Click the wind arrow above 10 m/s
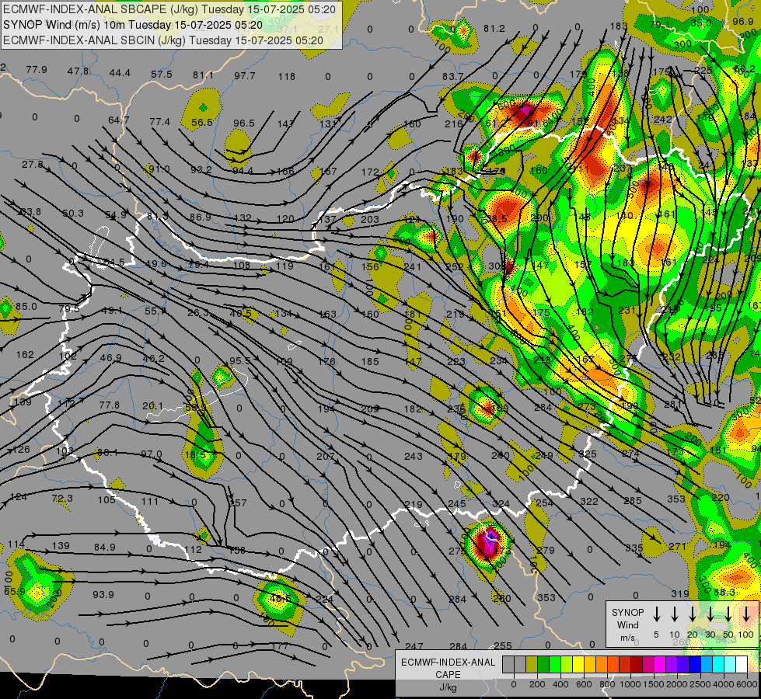Image resolution: width=761 pixels, height=699 pixels. 675,614
